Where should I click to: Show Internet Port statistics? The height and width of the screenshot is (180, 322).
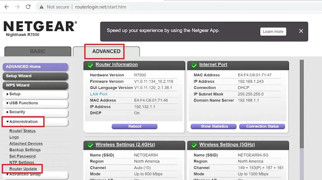click(213, 126)
